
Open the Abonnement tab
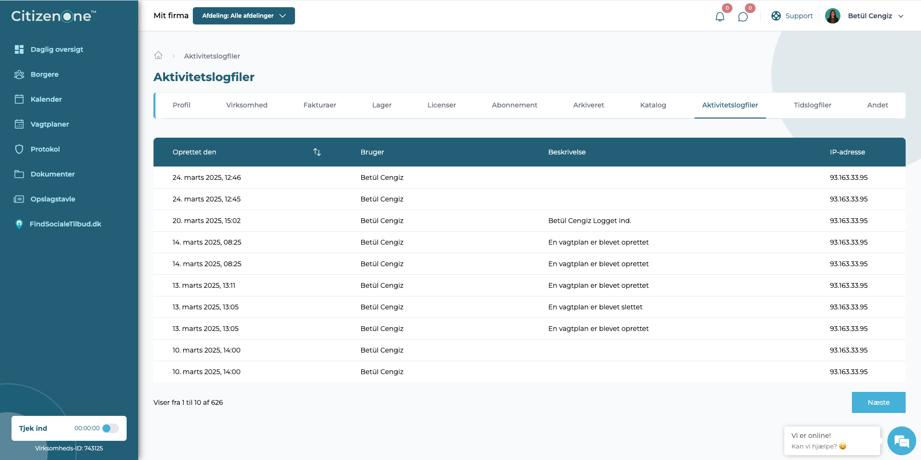(x=514, y=105)
